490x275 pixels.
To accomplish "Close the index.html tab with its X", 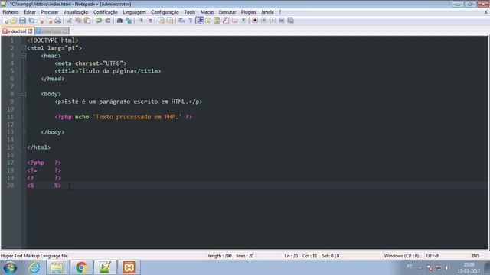I will (x=30, y=31).
